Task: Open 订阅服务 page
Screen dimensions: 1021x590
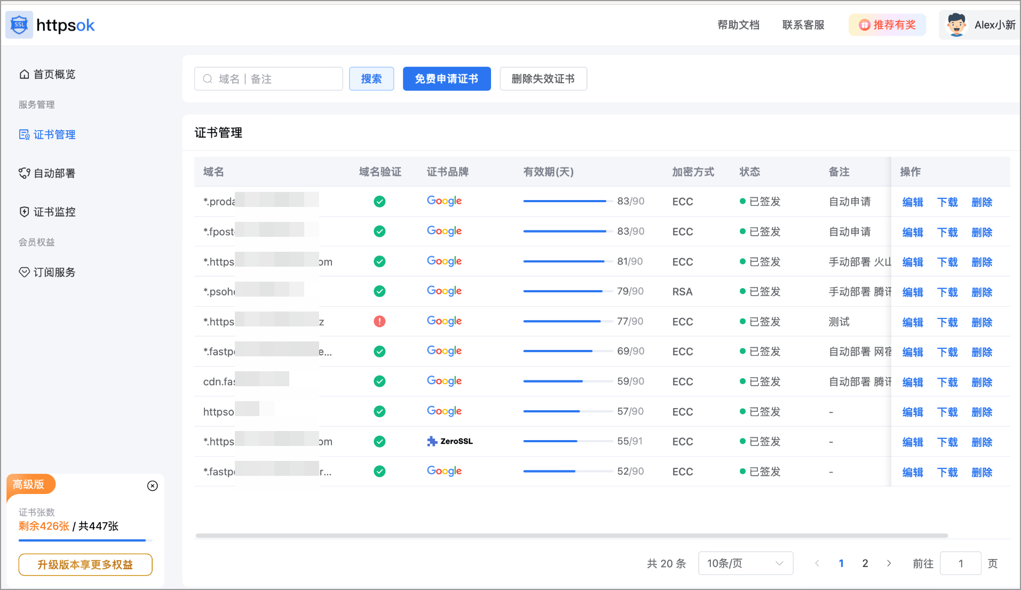Action: [47, 272]
